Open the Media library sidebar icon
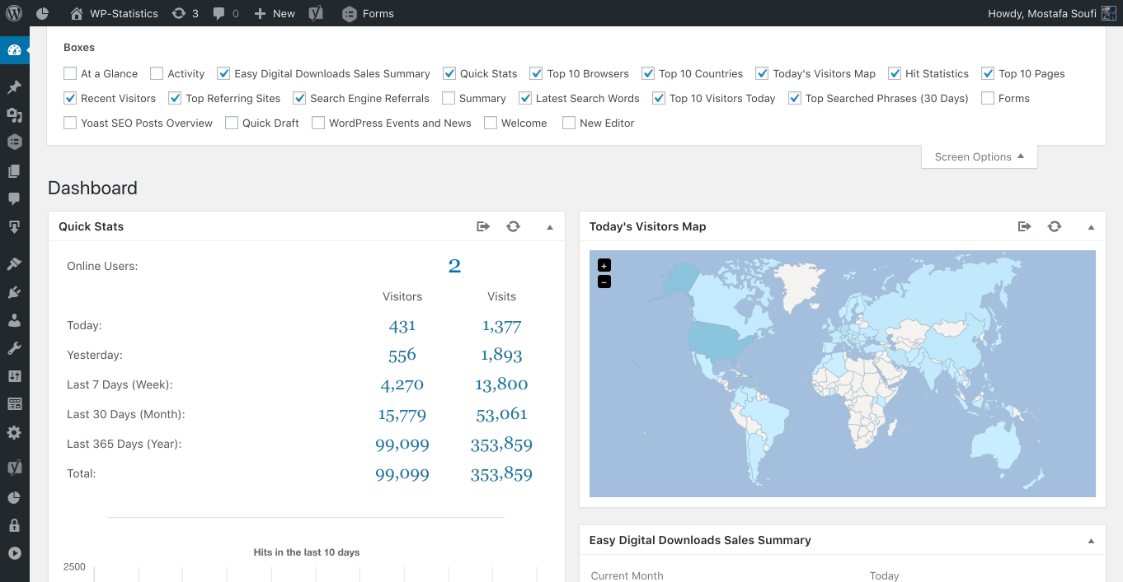Viewport: 1123px width, 582px height. [x=14, y=114]
